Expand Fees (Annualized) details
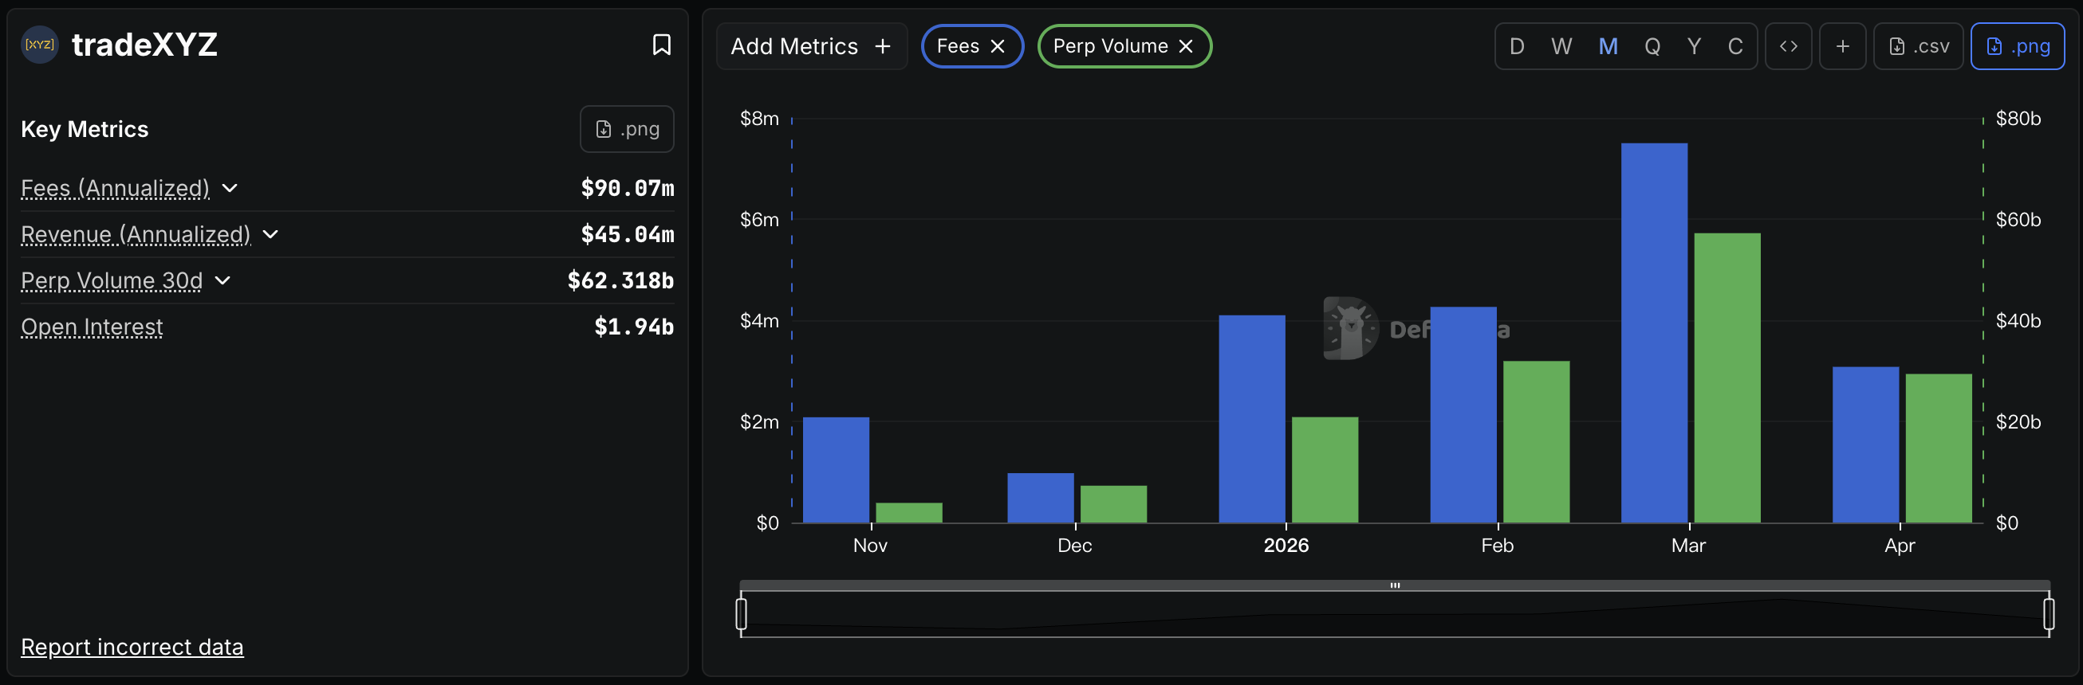 click(230, 188)
